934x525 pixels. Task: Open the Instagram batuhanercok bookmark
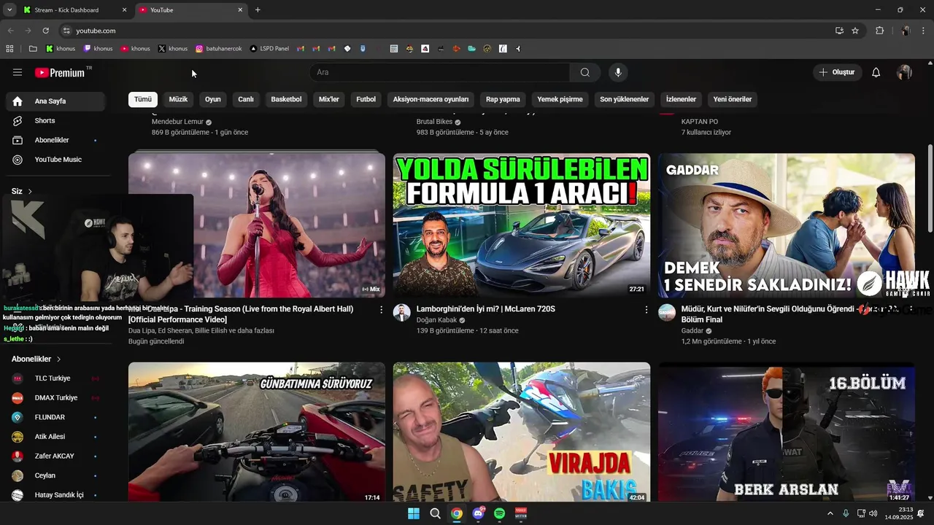[218, 49]
